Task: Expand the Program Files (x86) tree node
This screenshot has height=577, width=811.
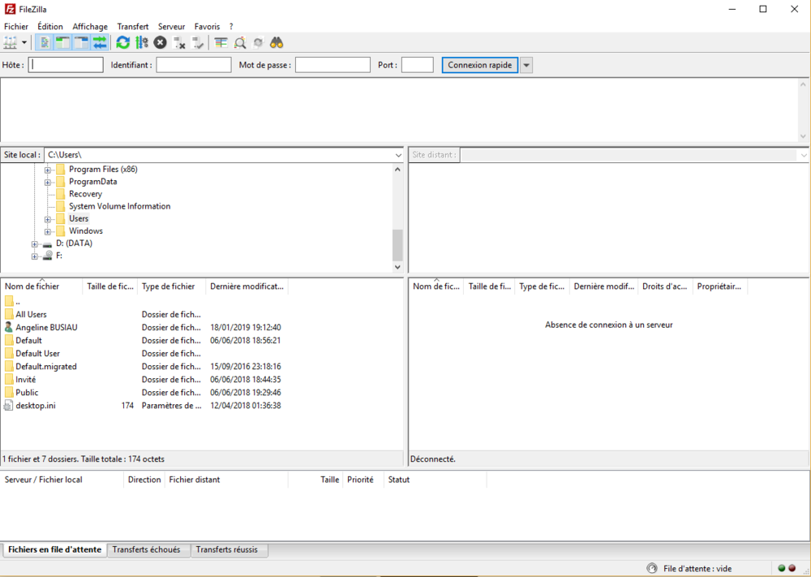Action: [48, 170]
